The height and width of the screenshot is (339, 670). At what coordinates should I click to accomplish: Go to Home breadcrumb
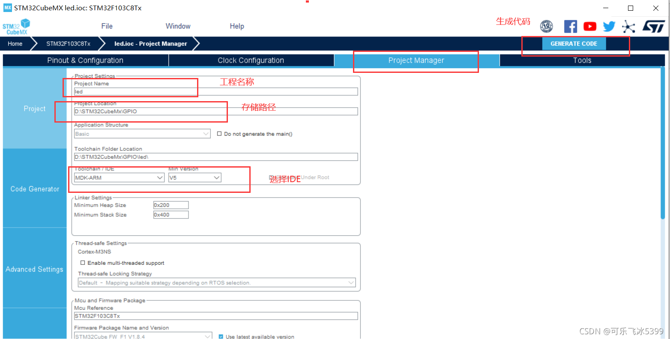coord(15,44)
